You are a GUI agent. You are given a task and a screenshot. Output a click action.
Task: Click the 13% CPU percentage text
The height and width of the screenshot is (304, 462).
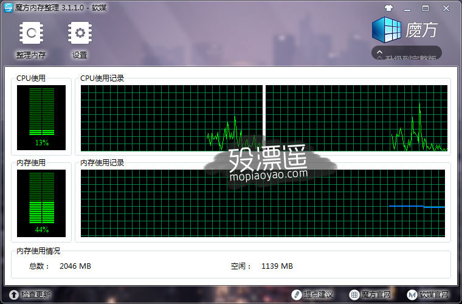pos(42,143)
